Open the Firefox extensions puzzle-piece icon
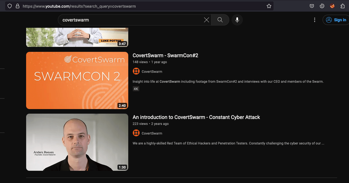 tap(342, 6)
